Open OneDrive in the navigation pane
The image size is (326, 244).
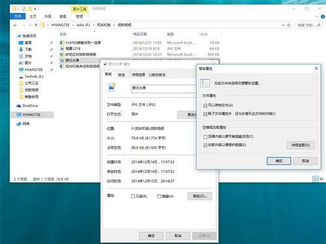(30, 106)
